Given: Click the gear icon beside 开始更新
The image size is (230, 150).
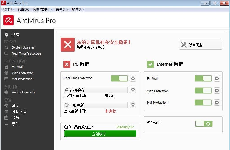Looking at the screenshot, I should pos(133,105).
